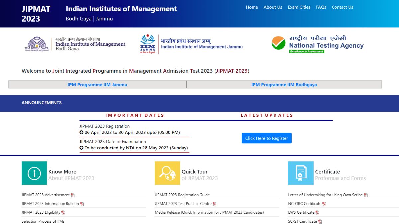Open JIPMAT 2023 Registration Guide link
The image size is (399, 224).
point(182,195)
